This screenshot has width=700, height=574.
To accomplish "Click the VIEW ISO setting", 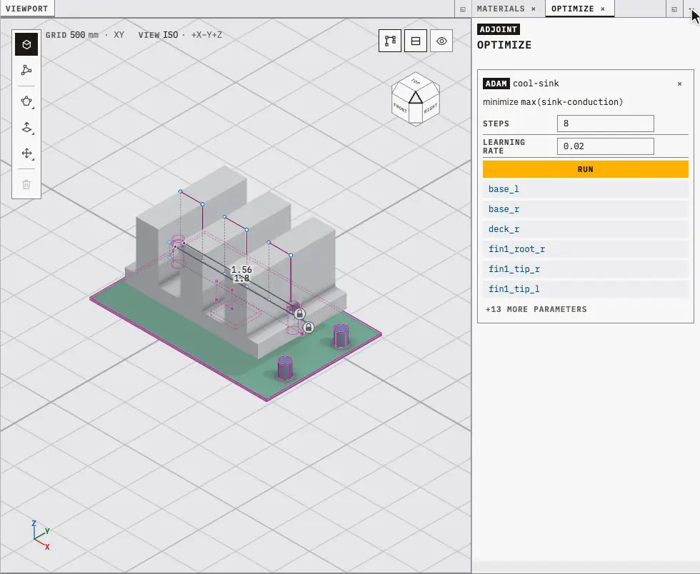I will pos(158,35).
